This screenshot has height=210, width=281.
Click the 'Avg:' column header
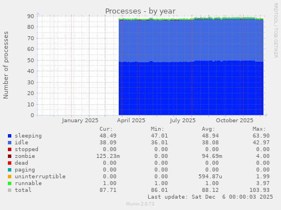[x=209, y=129]
